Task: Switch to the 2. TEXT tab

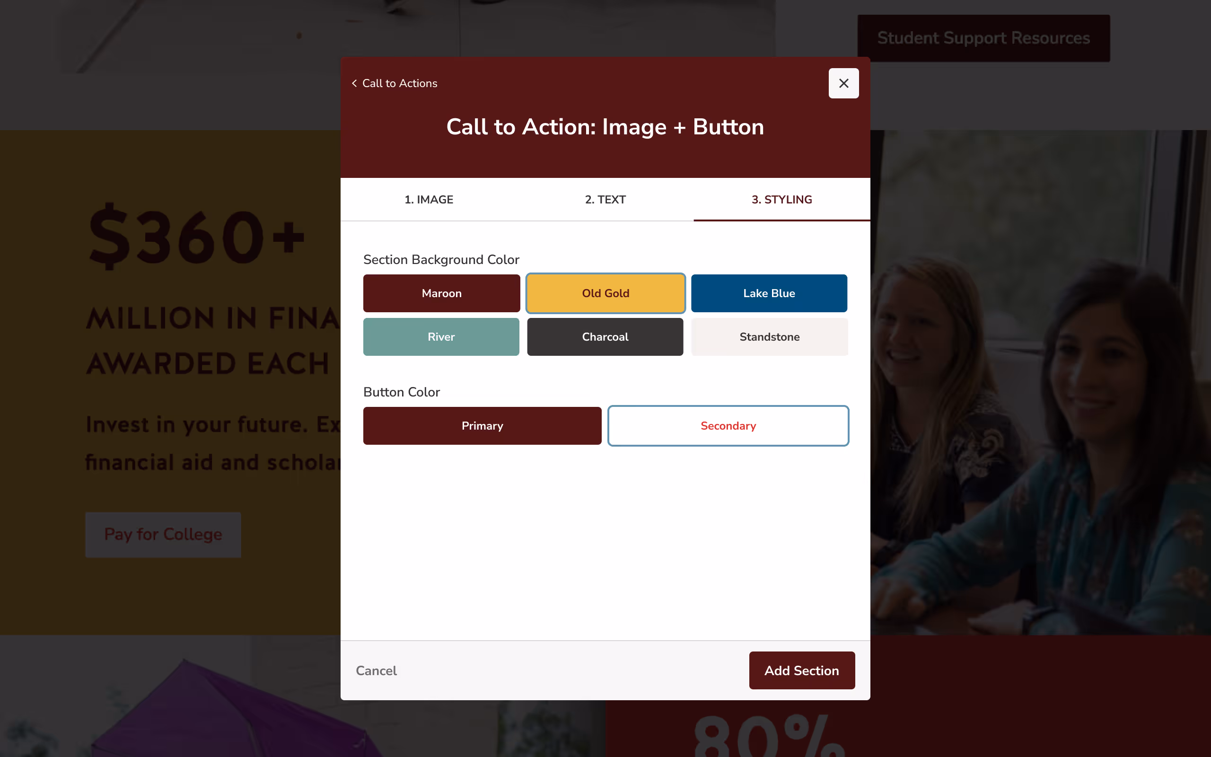Action: (x=605, y=199)
